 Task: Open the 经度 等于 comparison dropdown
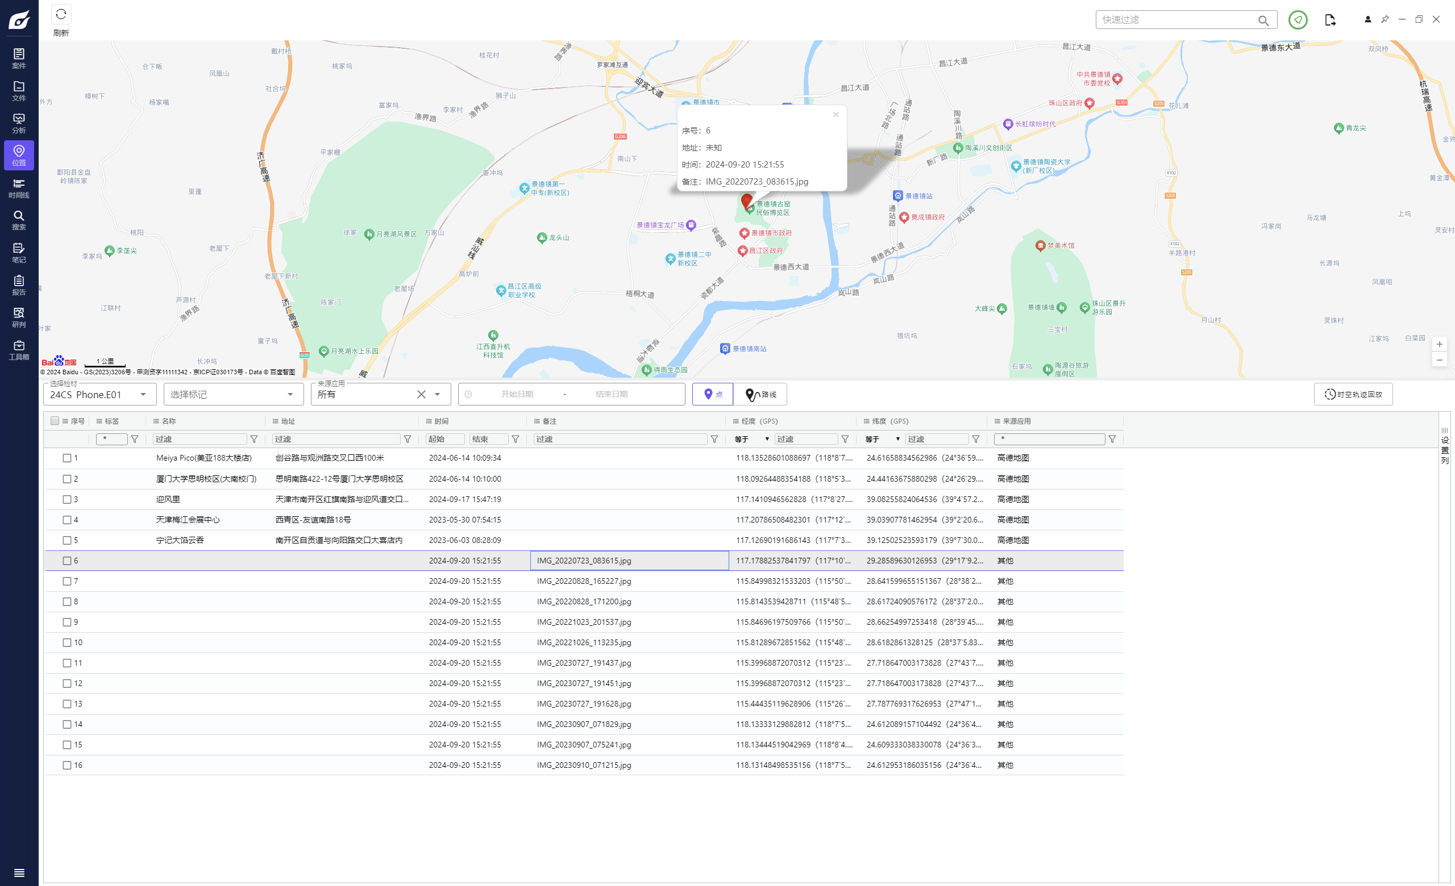[752, 439]
